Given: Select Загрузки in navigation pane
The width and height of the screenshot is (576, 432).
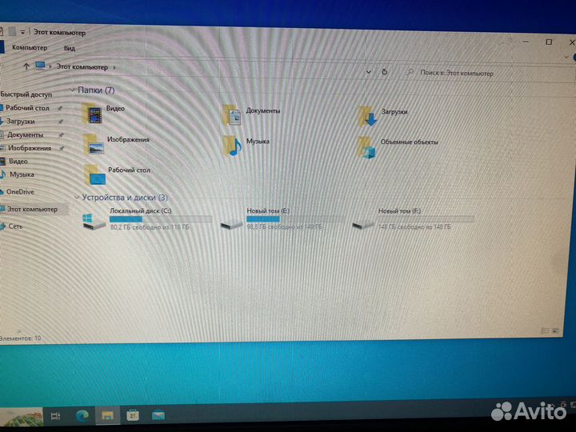Looking at the screenshot, I should [x=21, y=122].
